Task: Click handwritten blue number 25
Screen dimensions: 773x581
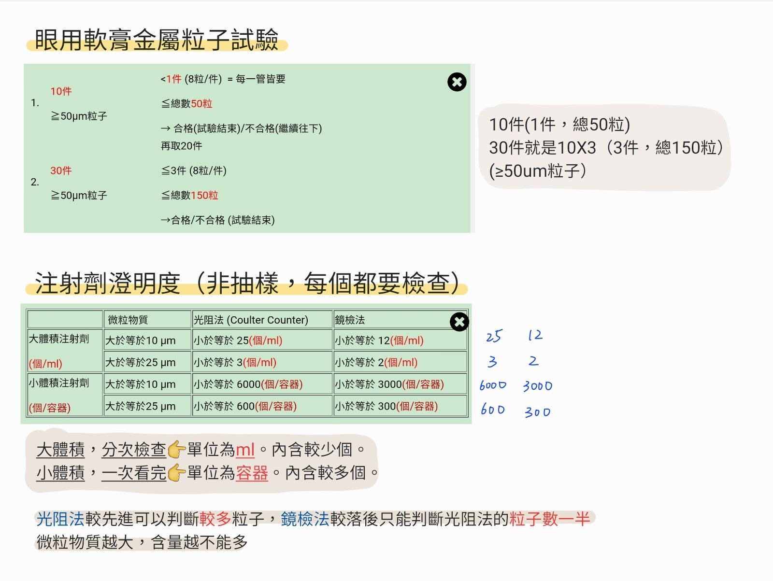Action: tap(494, 336)
